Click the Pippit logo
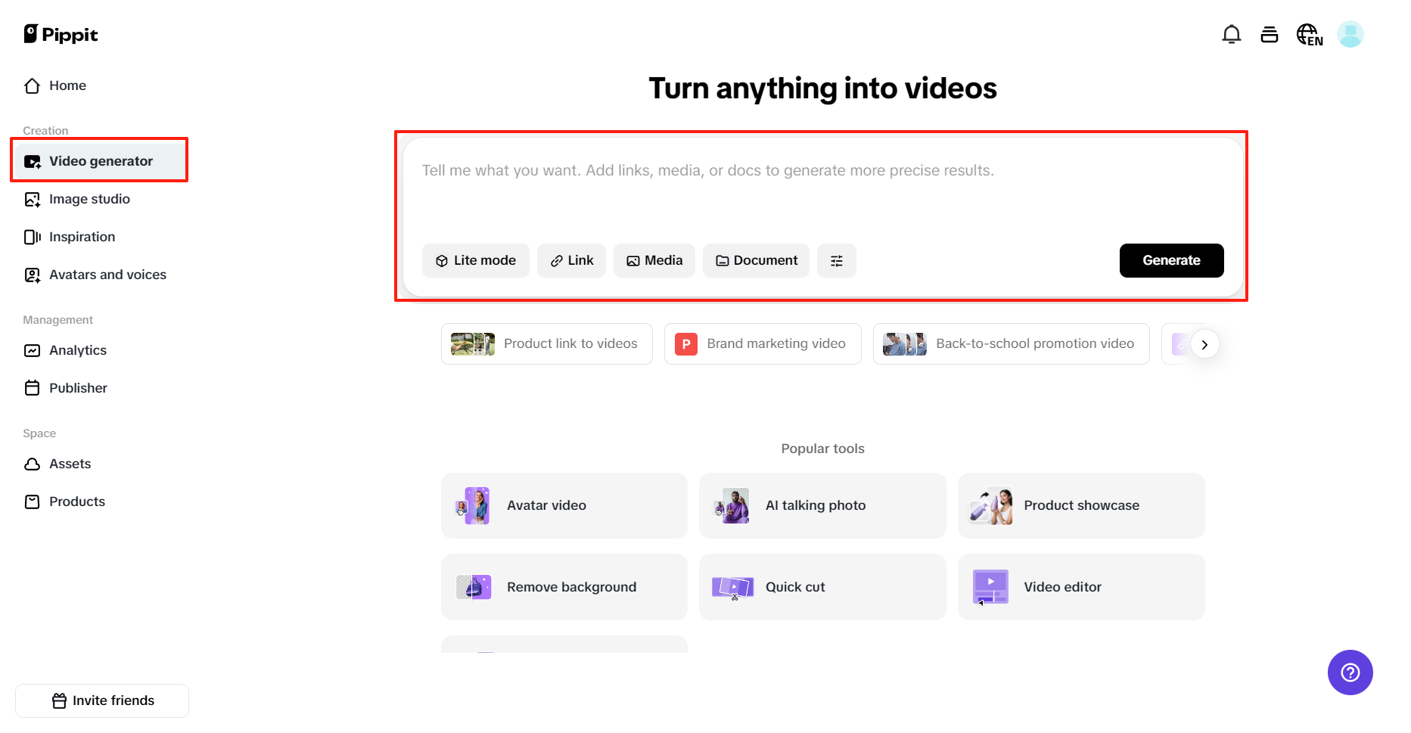This screenshot has width=1411, height=733. (x=61, y=34)
